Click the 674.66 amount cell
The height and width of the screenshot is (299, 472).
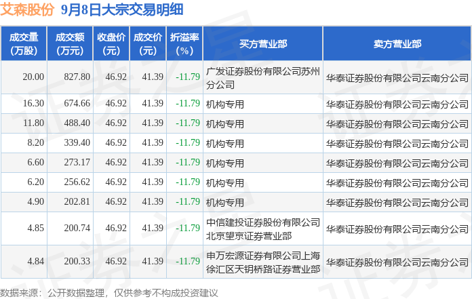pyautogui.click(x=77, y=104)
